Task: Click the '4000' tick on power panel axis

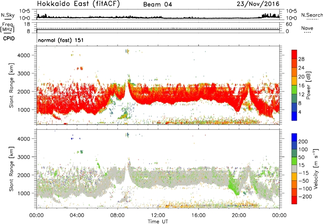Action: [x=24, y=55]
